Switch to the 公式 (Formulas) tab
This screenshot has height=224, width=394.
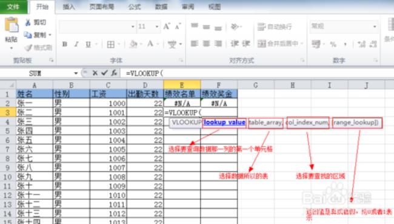click(135, 7)
